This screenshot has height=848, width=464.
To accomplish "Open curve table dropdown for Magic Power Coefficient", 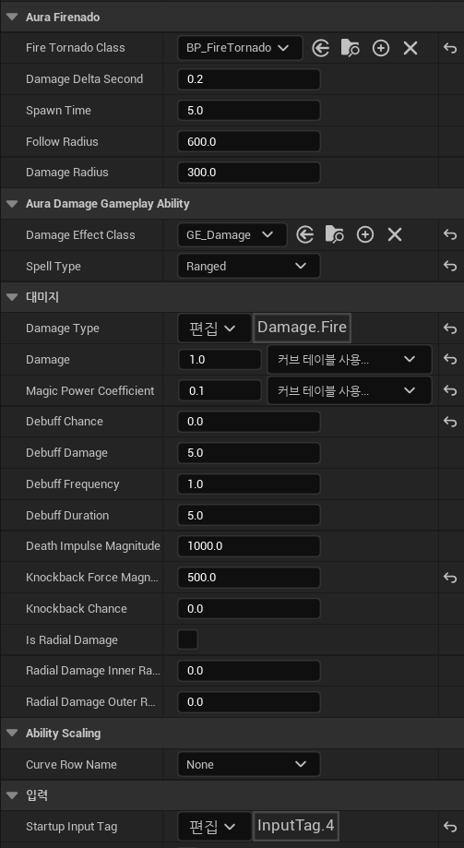I will 350,390.
